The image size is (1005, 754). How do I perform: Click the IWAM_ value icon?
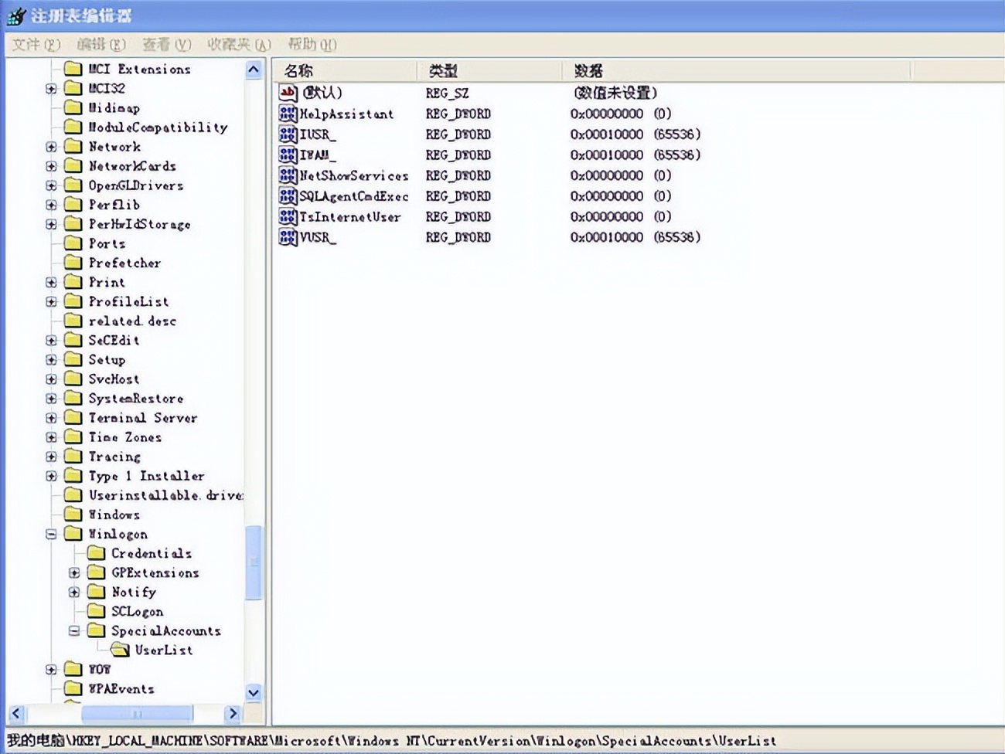pyautogui.click(x=287, y=155)
